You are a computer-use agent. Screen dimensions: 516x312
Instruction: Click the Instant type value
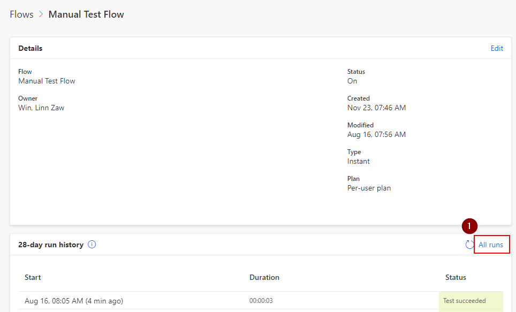[358, 161]
